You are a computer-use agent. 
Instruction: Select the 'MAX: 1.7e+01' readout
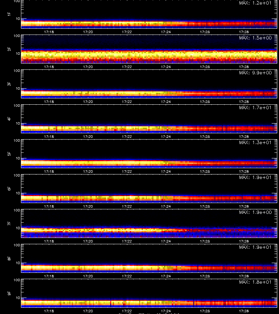tap(255, 107)
